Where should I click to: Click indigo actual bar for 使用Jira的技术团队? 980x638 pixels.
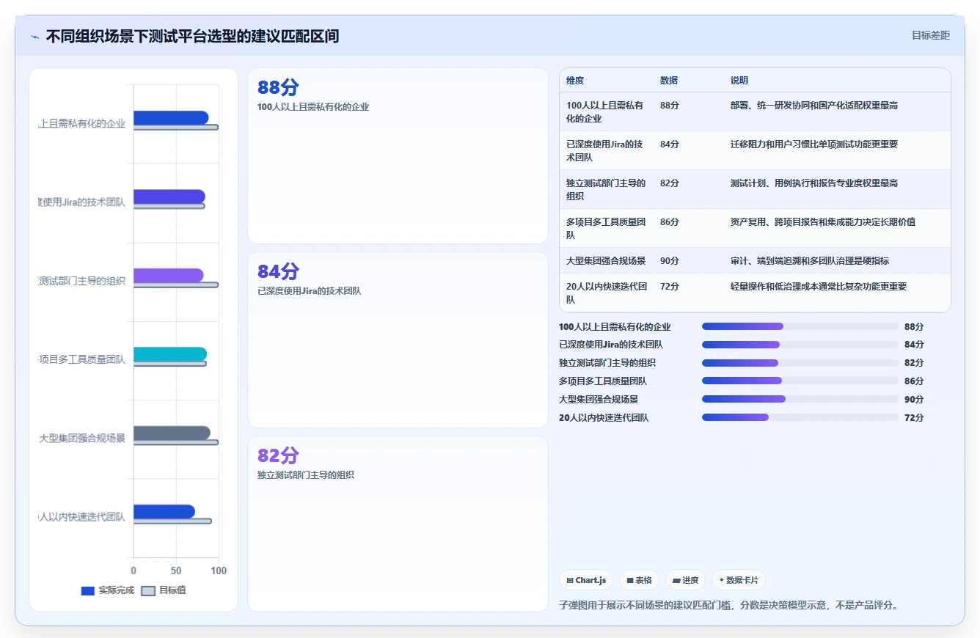[169, 197]
